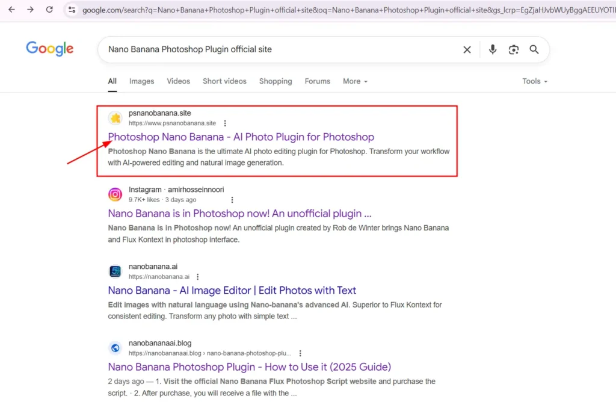Open the Tools dropdown
Screen dimensions: 616x402
tap(534, 81)
